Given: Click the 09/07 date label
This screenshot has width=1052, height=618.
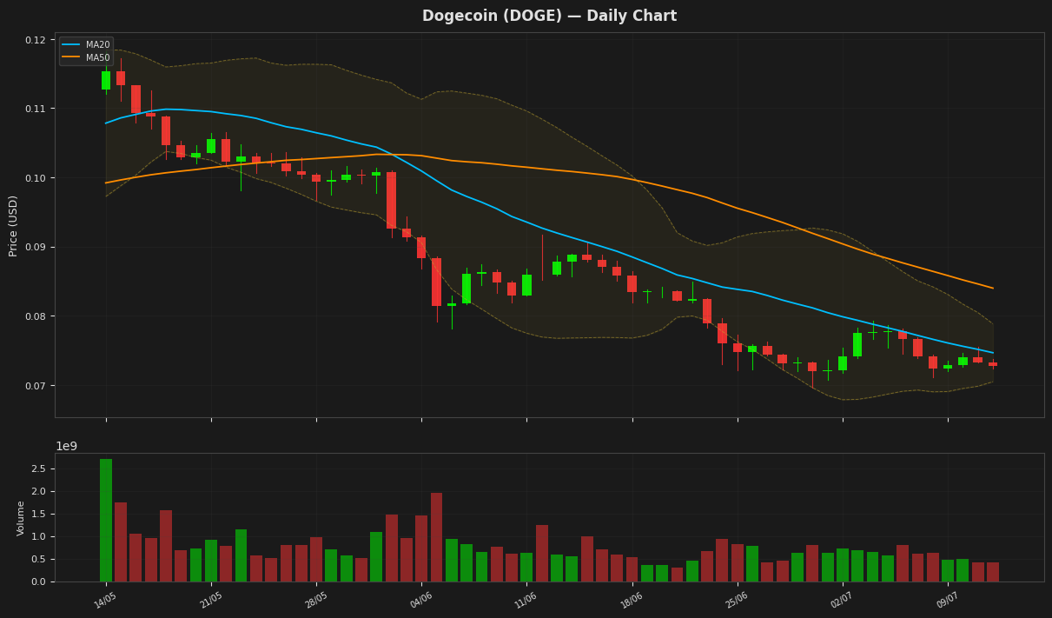Looking at the screenshot, I should 947,600.
